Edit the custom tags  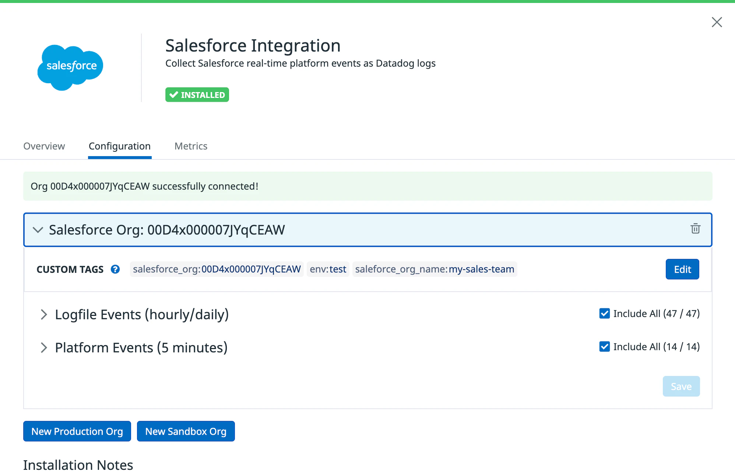tap(682, 269)
